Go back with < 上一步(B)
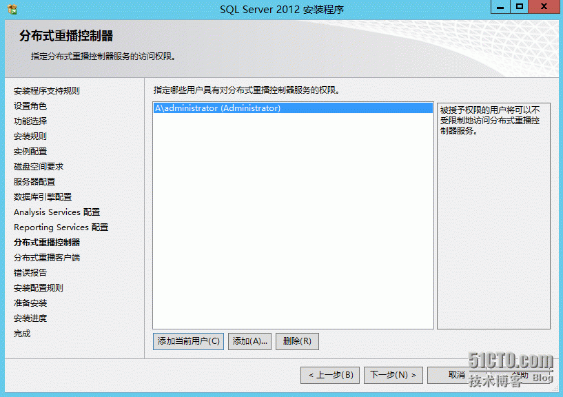The height and width of the screenshot is (397, 563). coord(329,375)
